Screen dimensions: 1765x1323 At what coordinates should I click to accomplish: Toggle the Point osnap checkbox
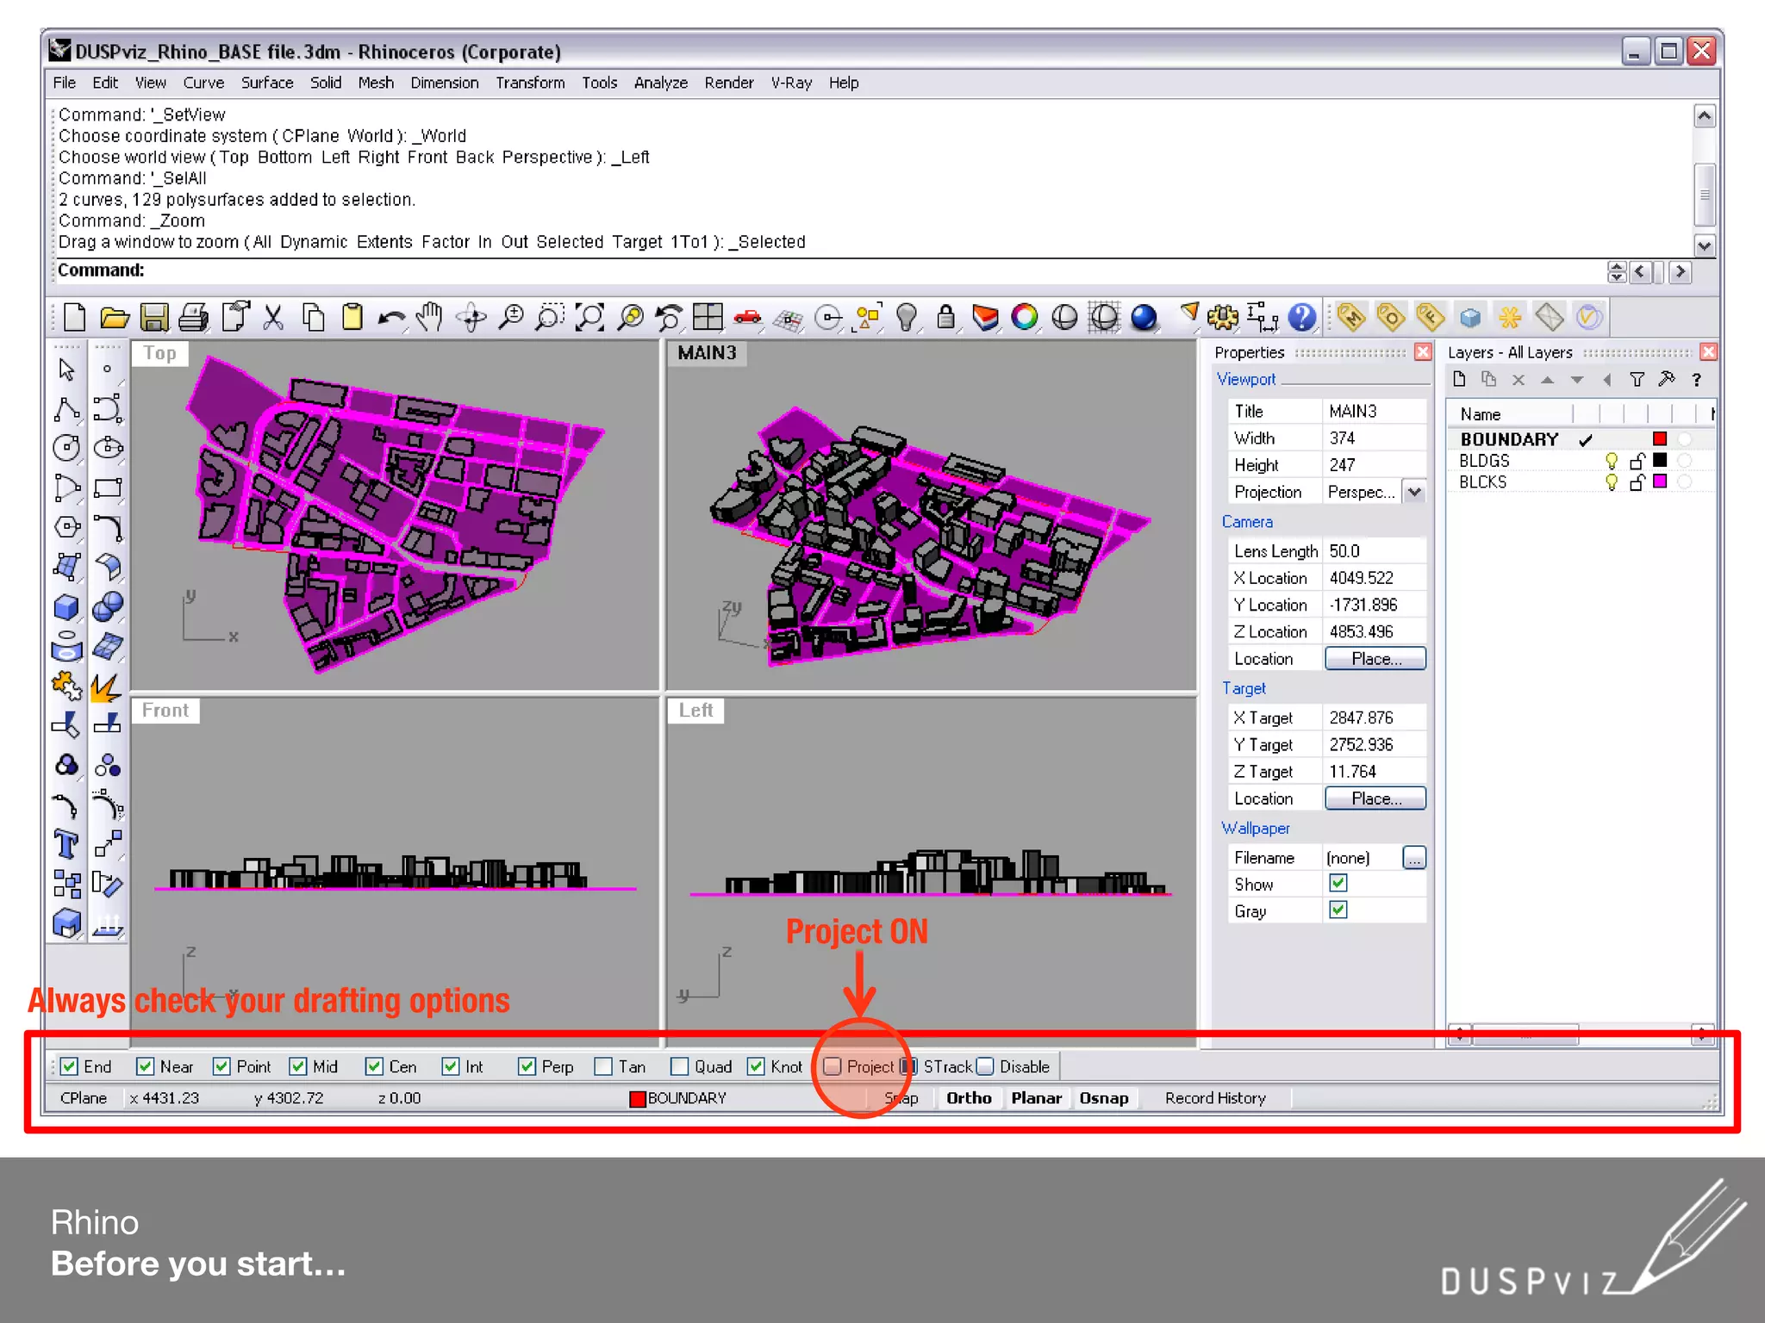point(221,1066)
